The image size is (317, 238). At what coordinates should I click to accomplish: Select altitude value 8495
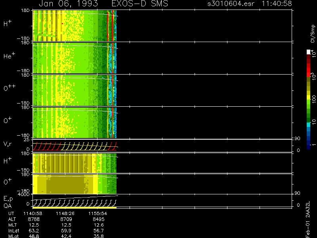click(99, 219)
